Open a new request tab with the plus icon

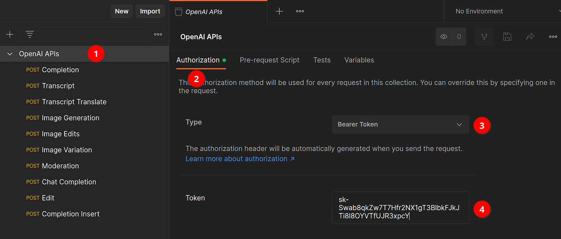click(x=279, y=11)
